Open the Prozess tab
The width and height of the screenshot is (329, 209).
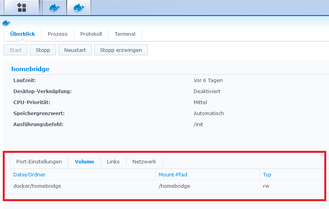58,34
